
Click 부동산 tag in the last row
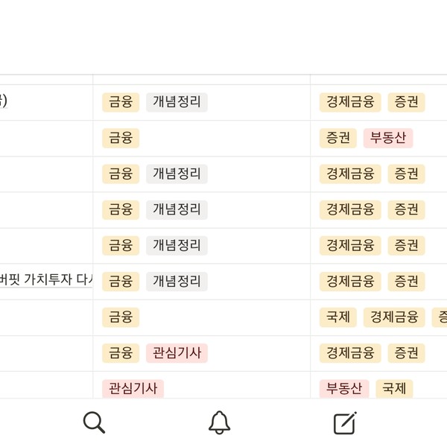(344, 389)
